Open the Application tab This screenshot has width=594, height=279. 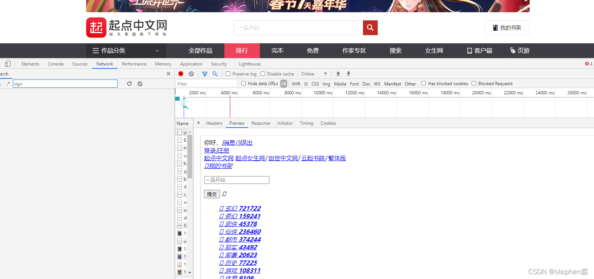(x=191, y=64)
